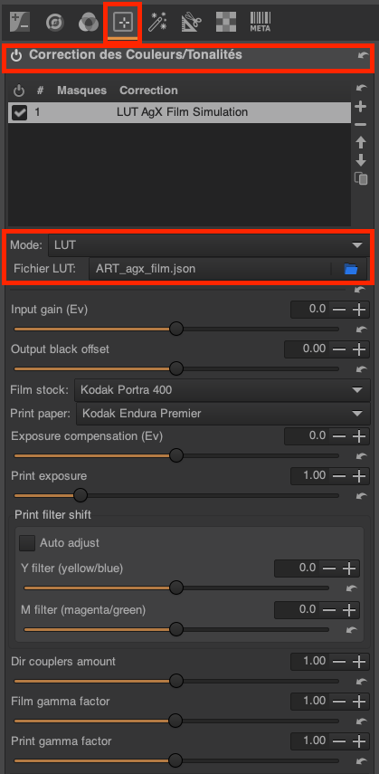
Task: Move correction down with arrow icon
Action: (361, 160)
